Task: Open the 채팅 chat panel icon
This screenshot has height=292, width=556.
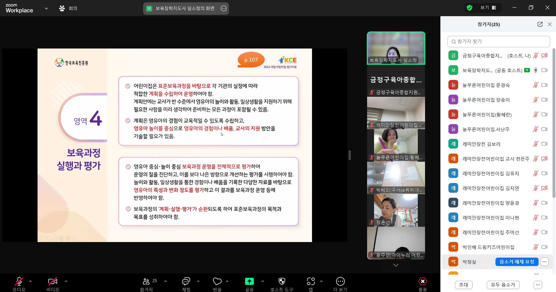Action: 186,281
